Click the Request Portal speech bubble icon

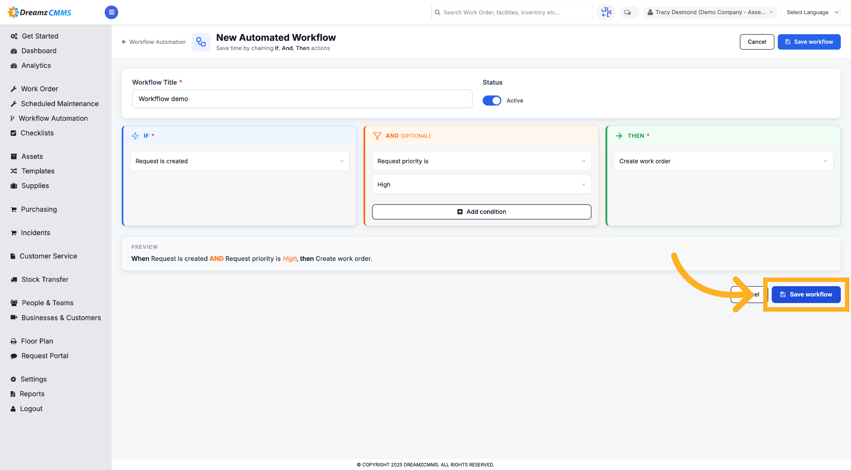[x=14, y=356]
